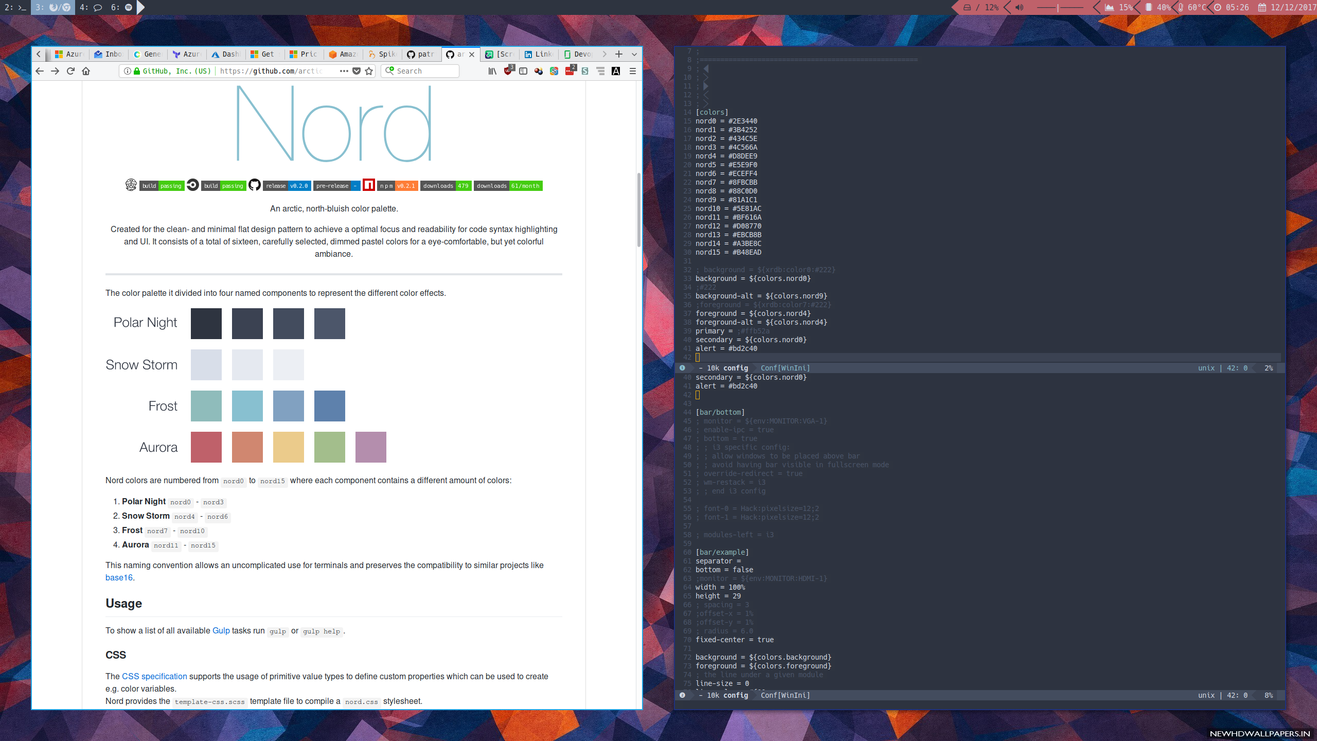
Task: Toggle the bookmark star for this page
Action: click(x=368, y=71)
